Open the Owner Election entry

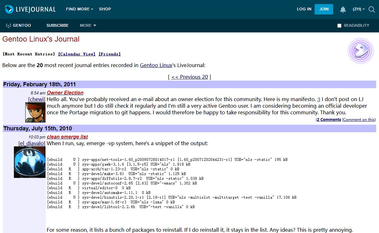coord(65,93)
